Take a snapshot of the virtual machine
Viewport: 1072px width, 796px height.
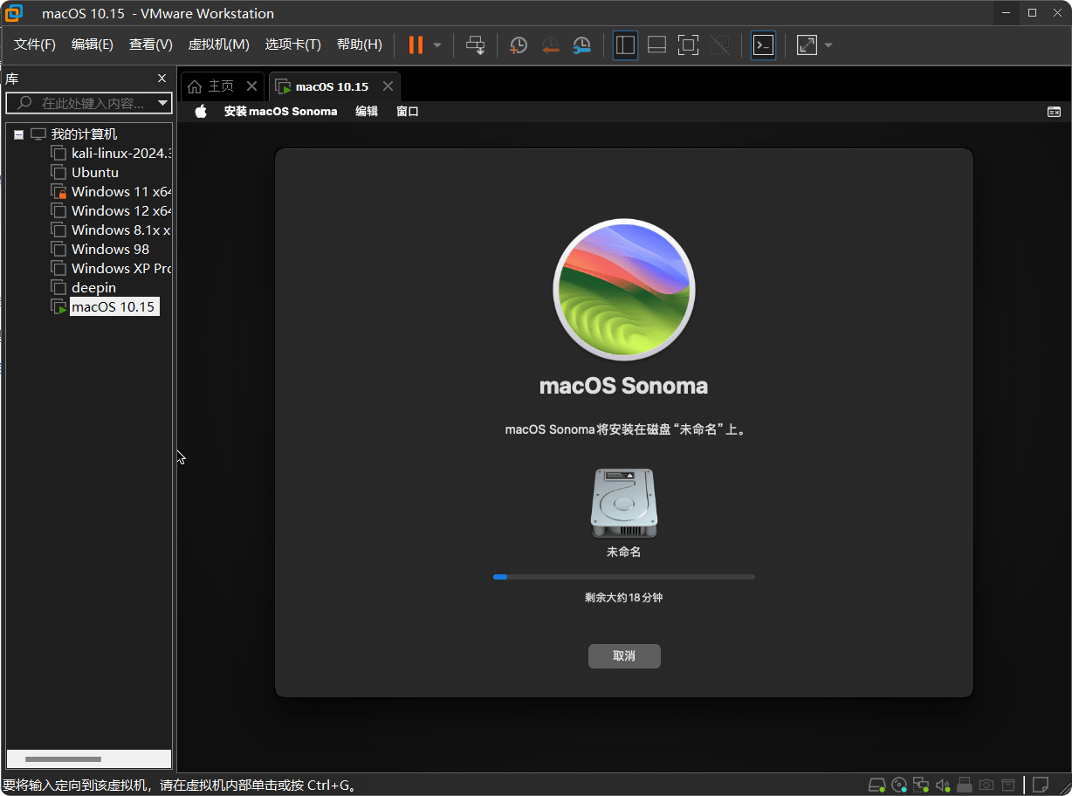[518, 45]
